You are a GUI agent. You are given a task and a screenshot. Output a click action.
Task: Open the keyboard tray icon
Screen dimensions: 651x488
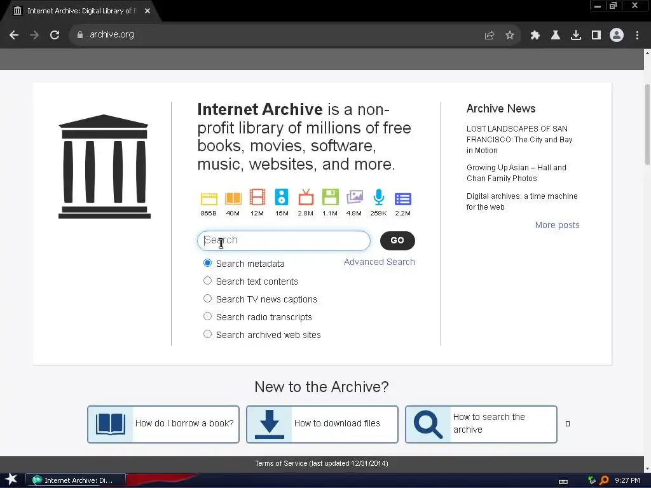(563, 481)
